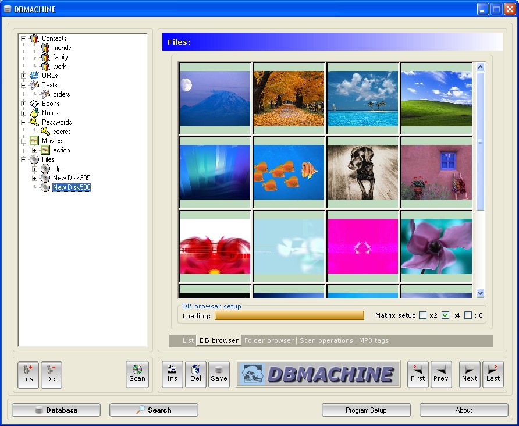Switch to the MP3 tags tab
This screenshot has height=426, width=519.
(x=374, y=340)
